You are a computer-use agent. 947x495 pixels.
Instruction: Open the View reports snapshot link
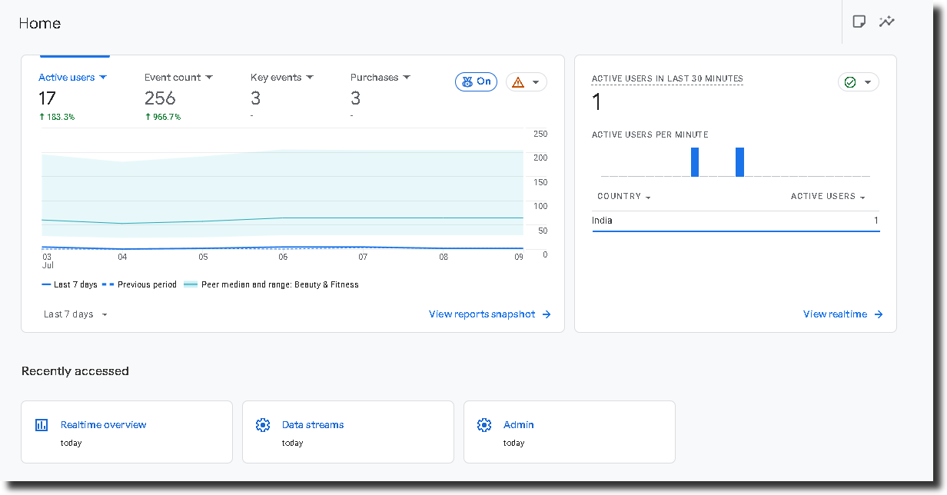(490, 314)
